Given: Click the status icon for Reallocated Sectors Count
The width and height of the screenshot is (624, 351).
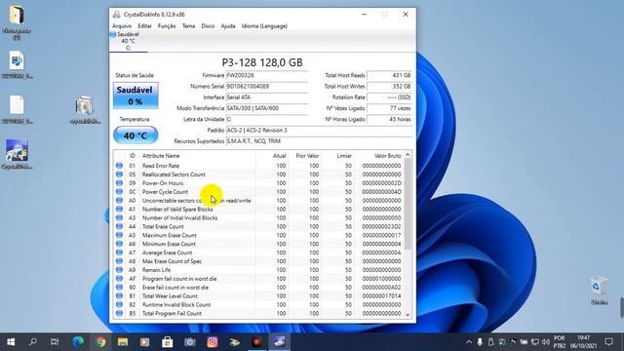Looking at the screenshot, I should 119,175.
